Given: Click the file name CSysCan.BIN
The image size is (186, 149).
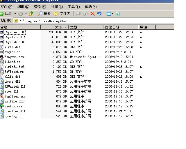Looking at the screenshot, I should 15,32.
